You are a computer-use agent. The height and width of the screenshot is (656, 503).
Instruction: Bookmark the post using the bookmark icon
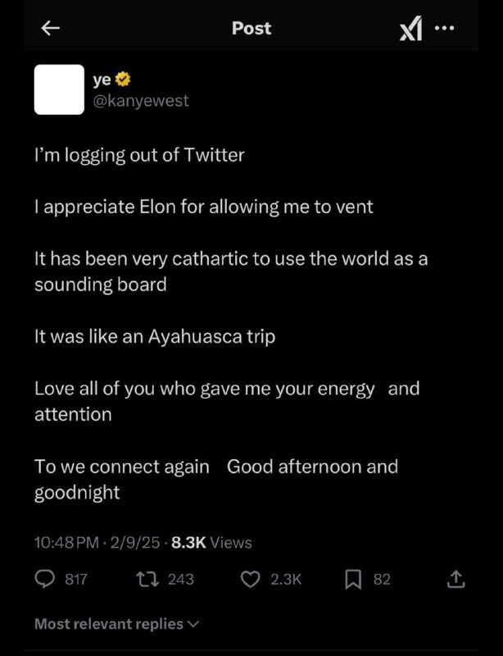pyautogui.click(x=352, y=579)
